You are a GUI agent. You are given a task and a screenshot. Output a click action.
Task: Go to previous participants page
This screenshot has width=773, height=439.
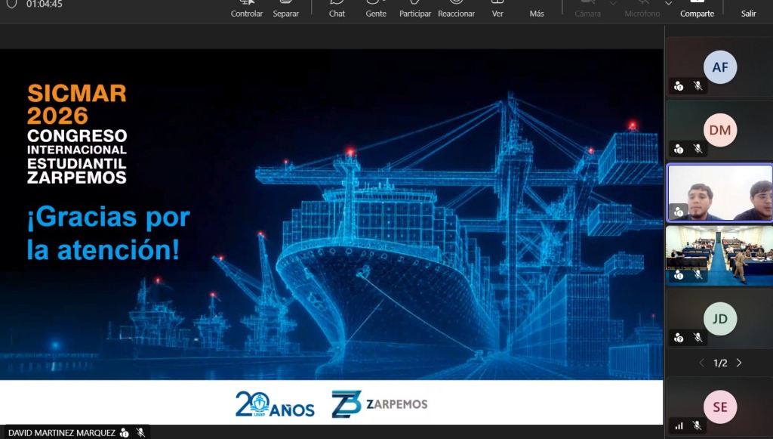coord(701,363)
